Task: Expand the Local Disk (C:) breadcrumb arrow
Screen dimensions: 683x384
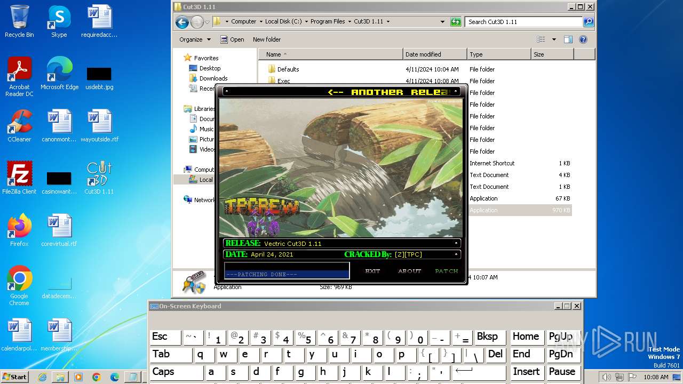Action: click(306, 22)
